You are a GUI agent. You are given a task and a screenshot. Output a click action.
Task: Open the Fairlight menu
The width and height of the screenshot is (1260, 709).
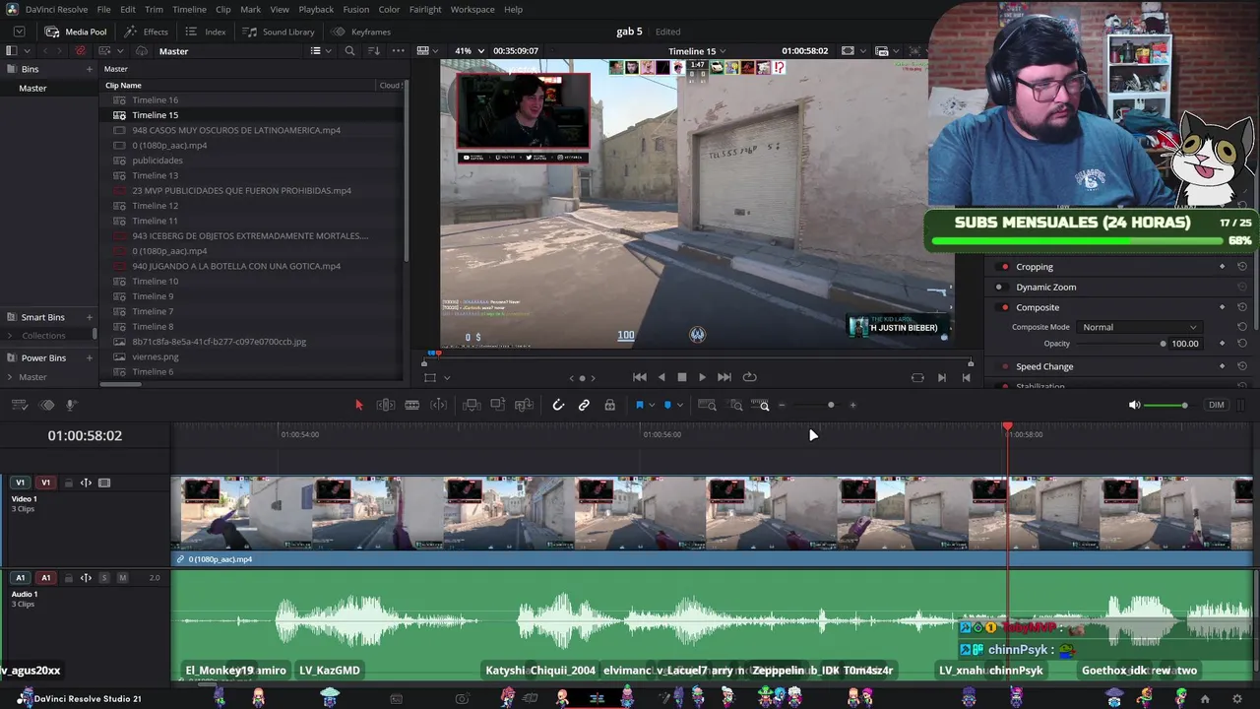[x=425, y=9]
